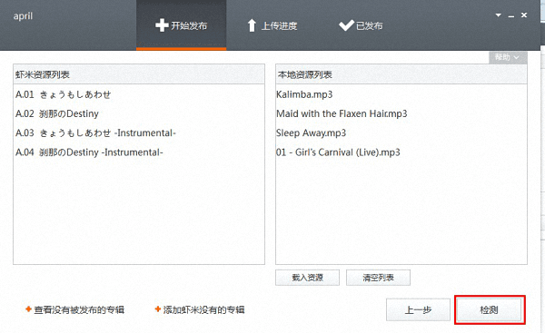This screenshot has height=333, width=545.
Task: Click the checkmark icon beside 已发布
Action: click(346, 25)
